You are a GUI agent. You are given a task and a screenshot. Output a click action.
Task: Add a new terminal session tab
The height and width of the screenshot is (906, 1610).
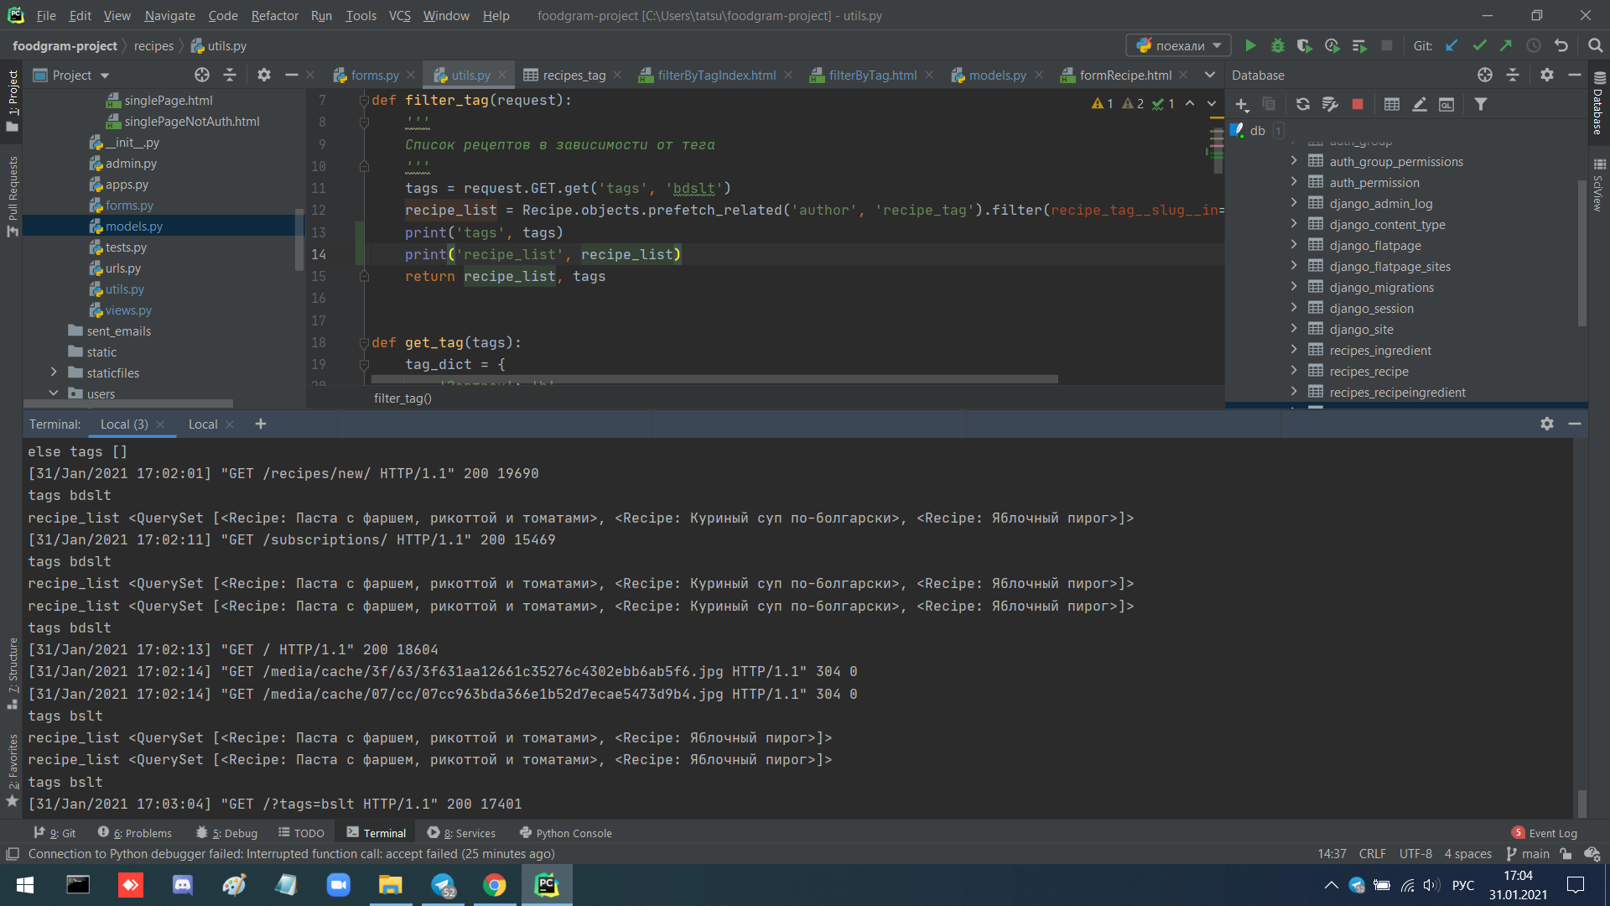pyautogui.click(x=261, y=424)
